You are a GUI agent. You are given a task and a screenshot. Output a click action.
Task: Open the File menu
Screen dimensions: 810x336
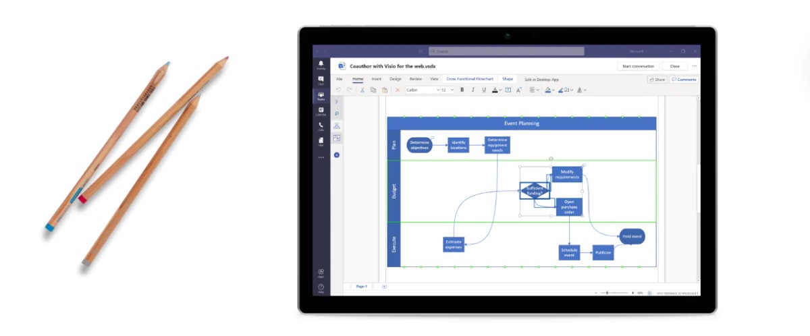click(x=340, y=79)
